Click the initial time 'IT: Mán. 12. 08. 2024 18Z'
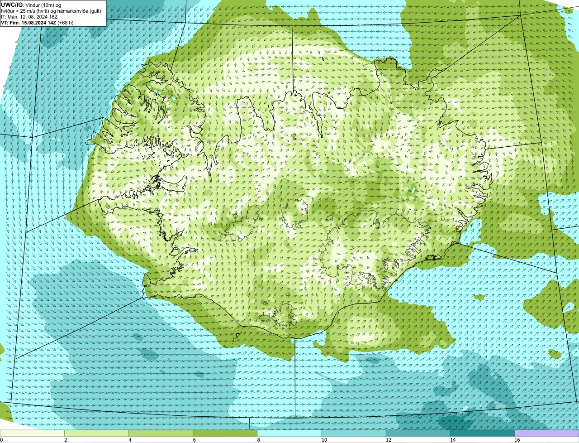This screenshot has width=579, height=443. [29, 17]
